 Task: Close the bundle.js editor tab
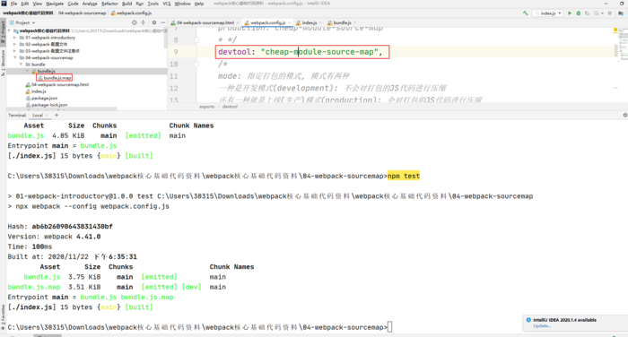point(355,22)
